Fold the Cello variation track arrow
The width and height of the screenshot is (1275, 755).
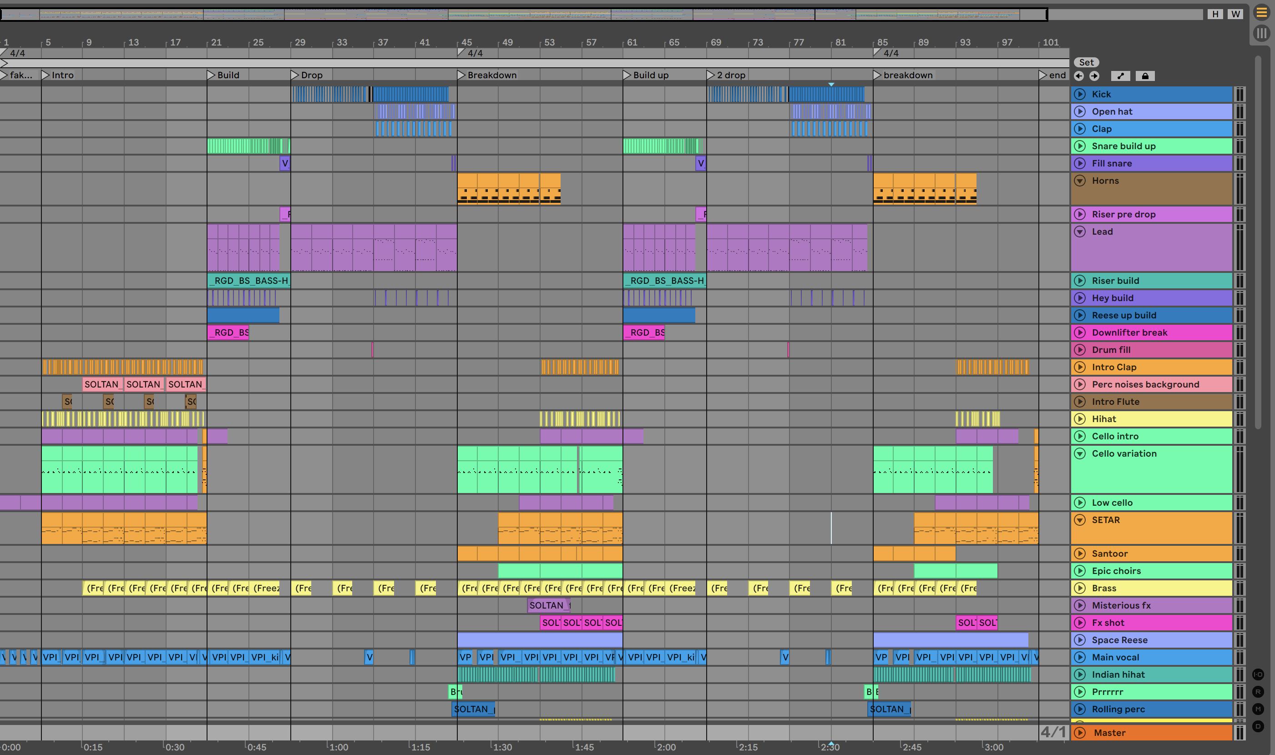1079,453
